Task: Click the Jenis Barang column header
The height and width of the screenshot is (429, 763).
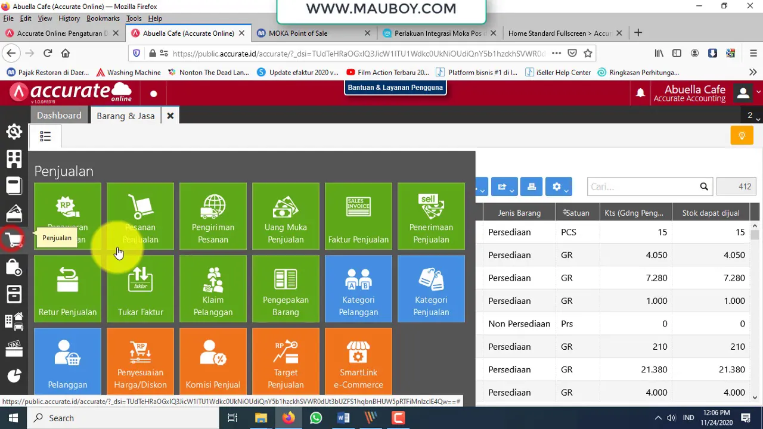Action: pos(519,213)
